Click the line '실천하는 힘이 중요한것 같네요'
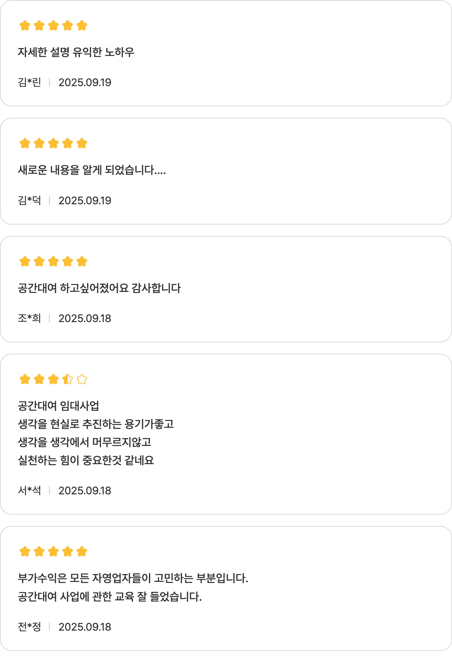Image resolution: width=452 pixels, height=668 pixels. tap(86, 461)
